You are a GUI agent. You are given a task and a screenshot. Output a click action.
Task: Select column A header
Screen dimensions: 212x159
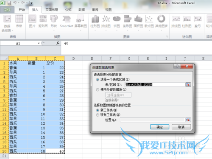18,59
